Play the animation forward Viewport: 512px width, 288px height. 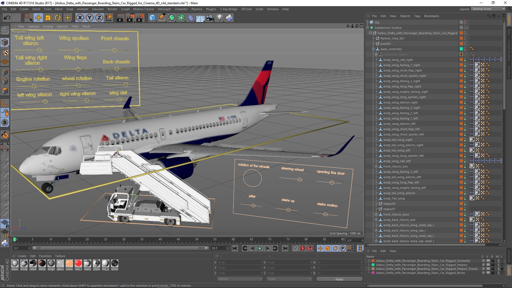tap(260, 248)
